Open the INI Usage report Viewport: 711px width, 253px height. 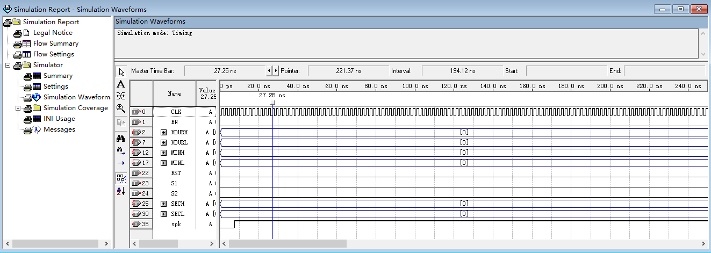coord(59,119)
